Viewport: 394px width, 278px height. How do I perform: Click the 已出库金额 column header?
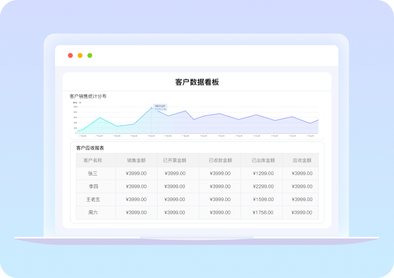coord(263,160)
